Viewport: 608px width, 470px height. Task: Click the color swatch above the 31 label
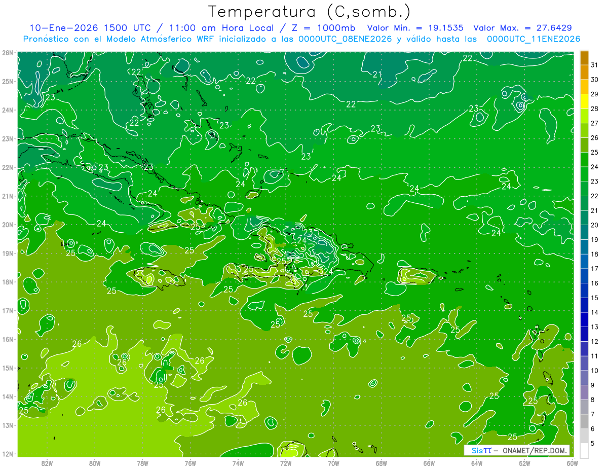584,58
